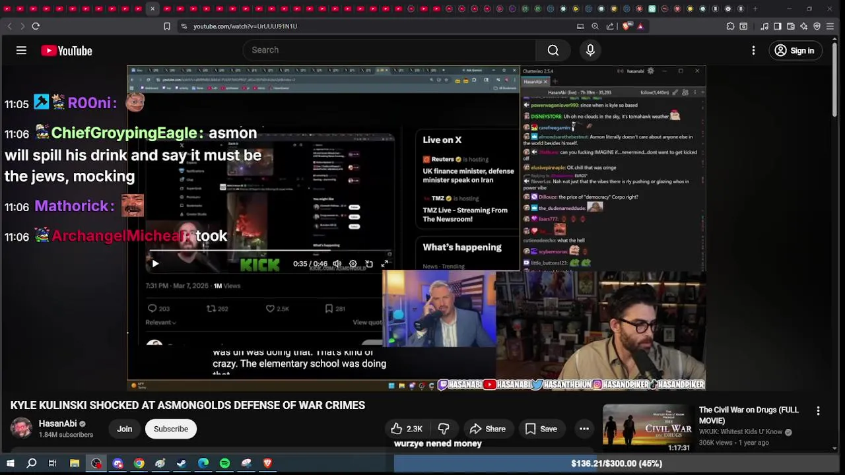The width and height of the screenshot is (845, 475).
Task: Open site settings icon beside the URL
Action: pyautogui.click(x=184, y=26)
